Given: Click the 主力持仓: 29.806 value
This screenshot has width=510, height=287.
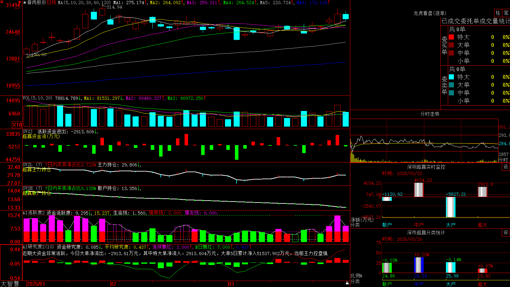Looking at the screenshot, I should pyautogui.click(x=117, y=165).
